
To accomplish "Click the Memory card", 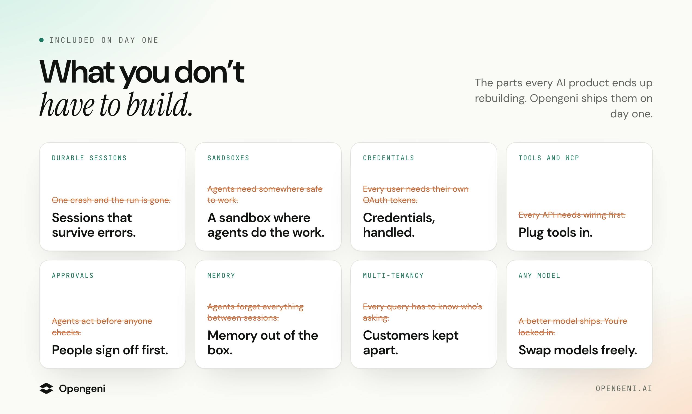I will [268, 314].
